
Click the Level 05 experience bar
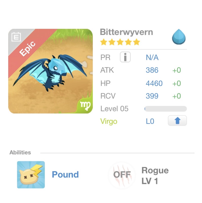point(166,109)
